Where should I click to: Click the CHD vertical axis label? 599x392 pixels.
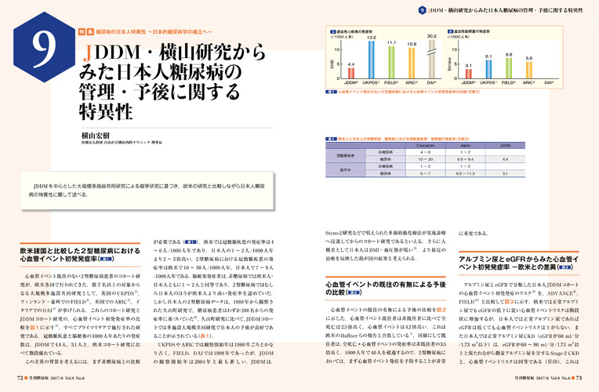332,64
